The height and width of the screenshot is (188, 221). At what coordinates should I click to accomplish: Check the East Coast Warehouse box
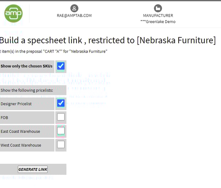coord(61,131)
